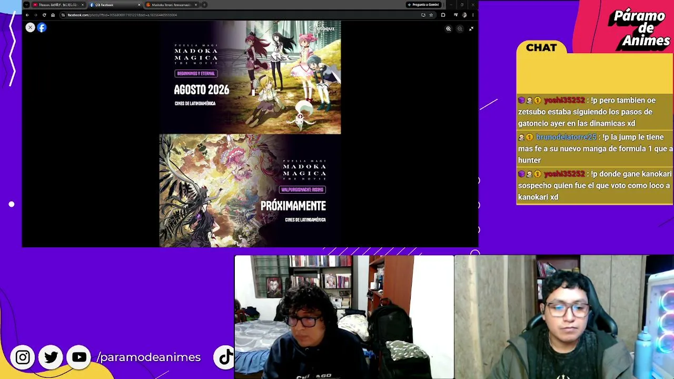Screen dimensions: 674x379
Task: Zoom out of the Facebook photo
Action: pos(460,29)
